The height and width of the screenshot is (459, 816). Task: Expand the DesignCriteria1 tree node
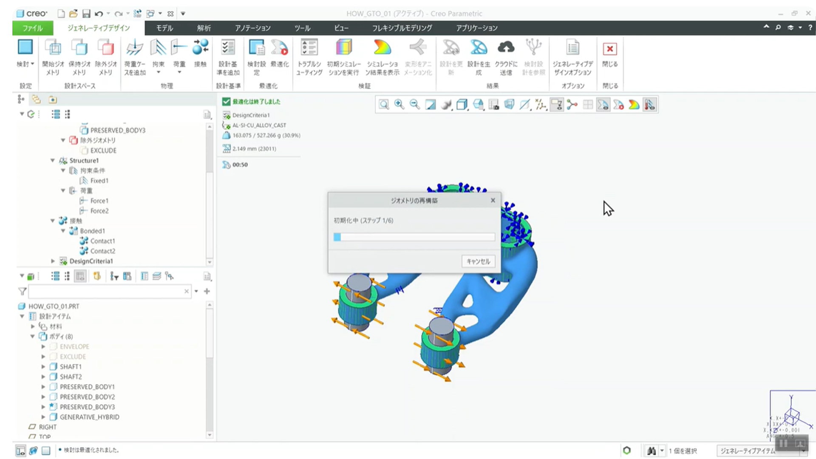pyautogui.click(x=53, y=261)
